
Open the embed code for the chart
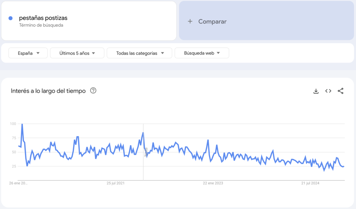(328, 91)
